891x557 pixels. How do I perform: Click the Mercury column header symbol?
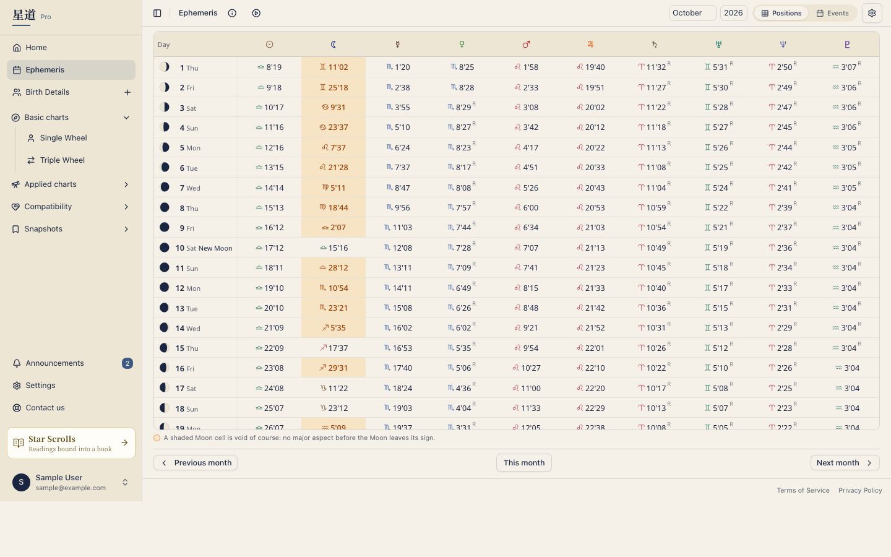click(x=397, y=45)
